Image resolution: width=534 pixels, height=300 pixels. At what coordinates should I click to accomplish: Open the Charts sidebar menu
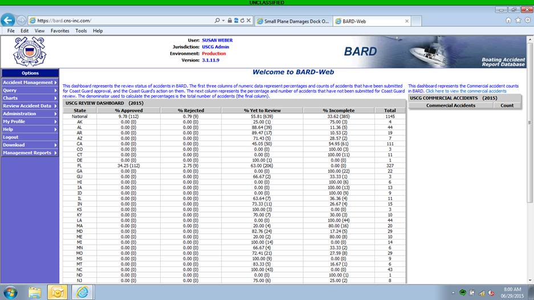[x=30, y=98]
